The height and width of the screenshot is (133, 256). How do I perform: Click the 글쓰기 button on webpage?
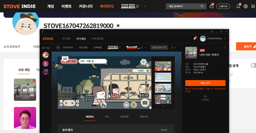pos(246,46)
